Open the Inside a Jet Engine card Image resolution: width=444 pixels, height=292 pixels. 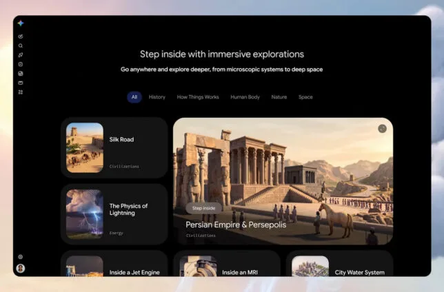(x=114, y=264)
